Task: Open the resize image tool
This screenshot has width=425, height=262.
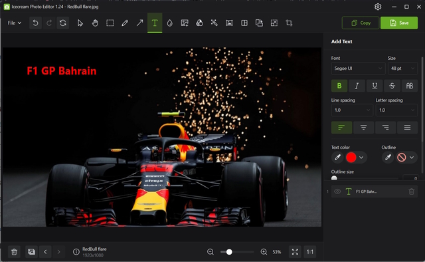Action: click(x=274, y=23)
